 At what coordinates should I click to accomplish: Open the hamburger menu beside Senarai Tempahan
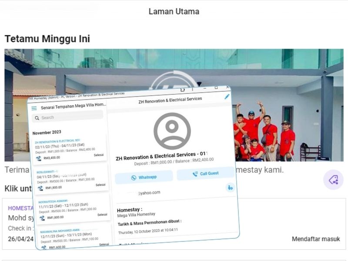pos(34,108)
